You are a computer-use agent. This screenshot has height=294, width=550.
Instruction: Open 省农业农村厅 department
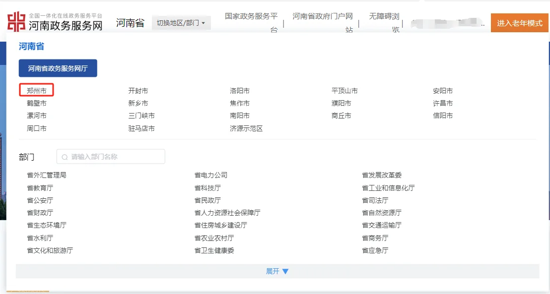click(214, 238)
